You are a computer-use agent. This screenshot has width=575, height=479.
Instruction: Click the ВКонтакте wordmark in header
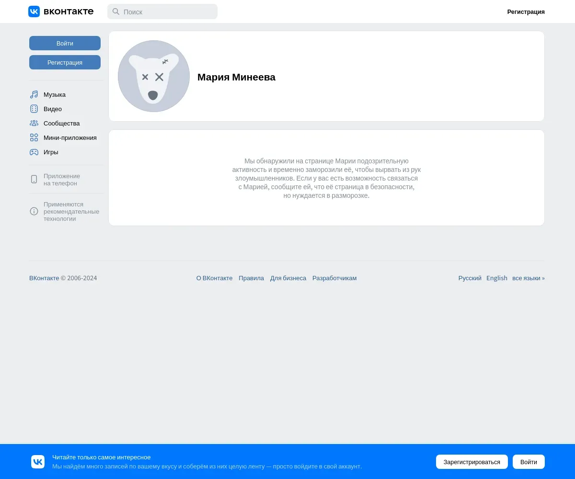[x=69, y=11]
